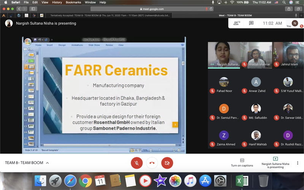Click the 11:02 AM meeting clock text

272,23
